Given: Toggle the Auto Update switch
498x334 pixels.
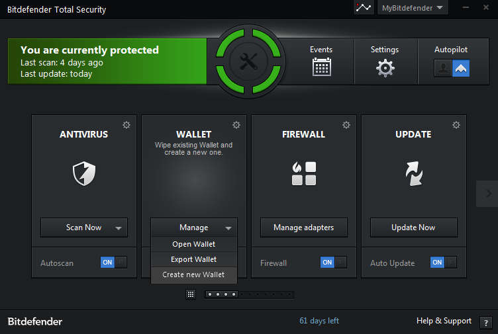Looking at the screenshot, I should click(444, 263).
